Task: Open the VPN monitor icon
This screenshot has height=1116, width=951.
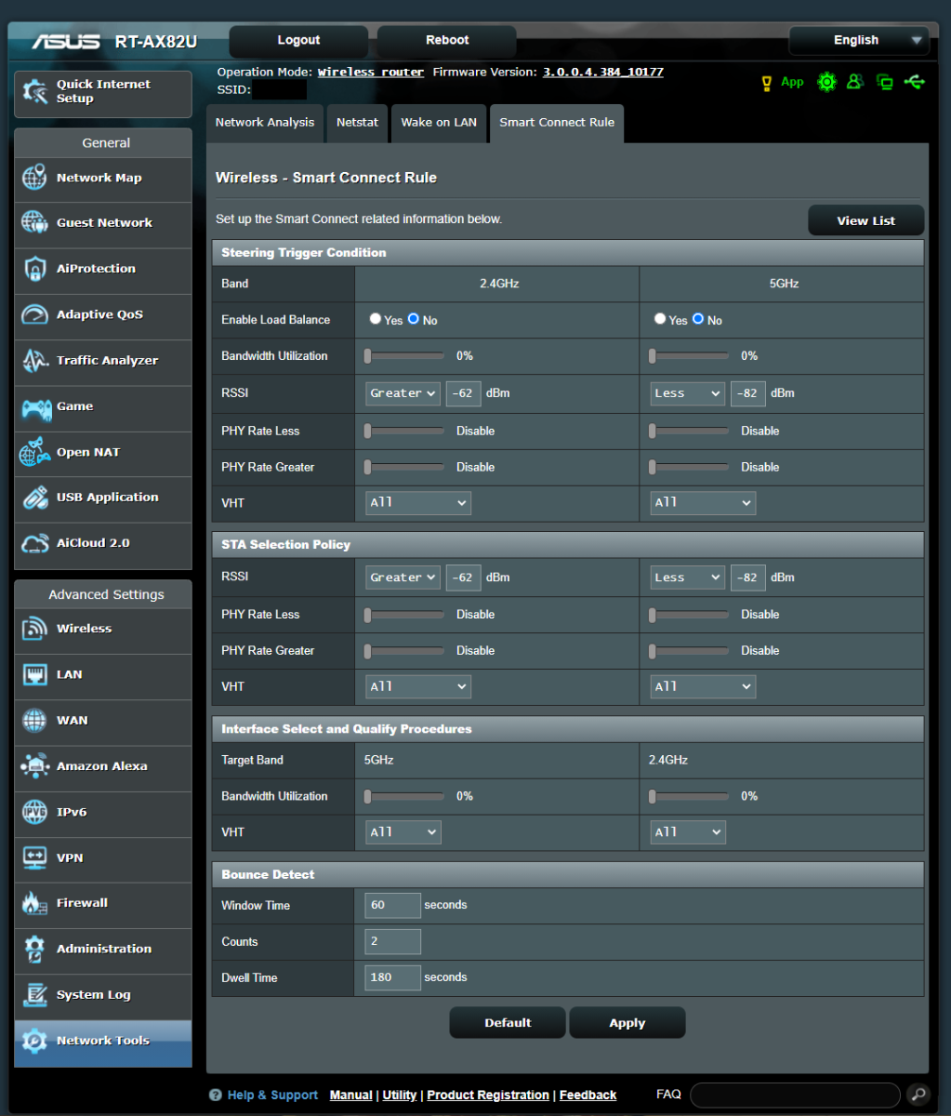Action: (34, 857)
